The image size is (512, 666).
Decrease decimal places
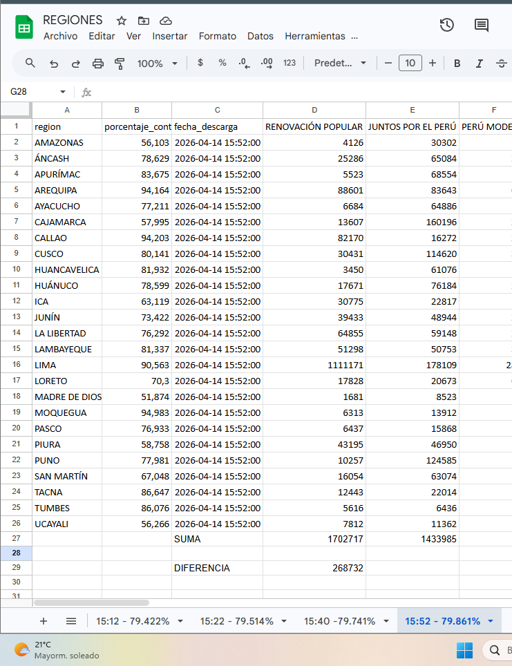tap(245, 64)
